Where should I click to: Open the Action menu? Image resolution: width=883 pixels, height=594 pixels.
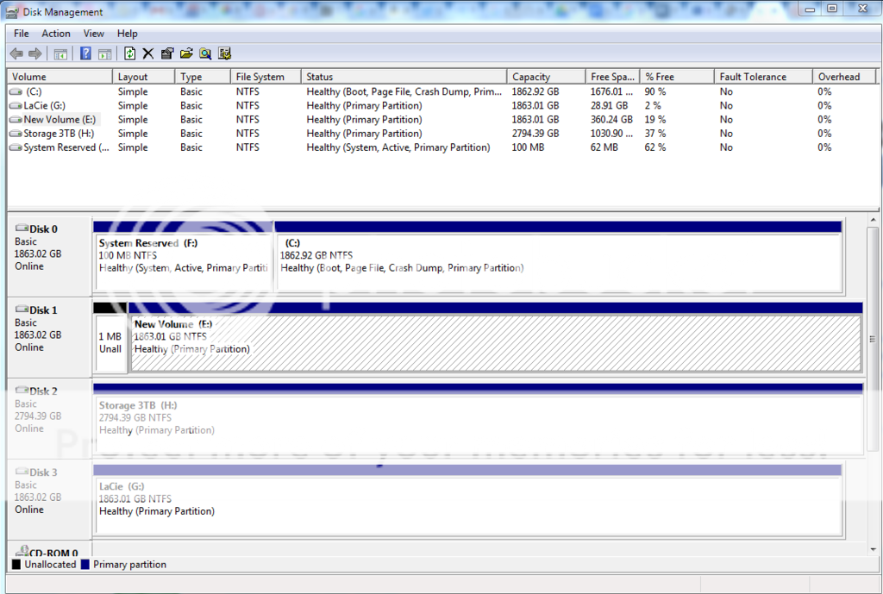[x=55, y=33]
